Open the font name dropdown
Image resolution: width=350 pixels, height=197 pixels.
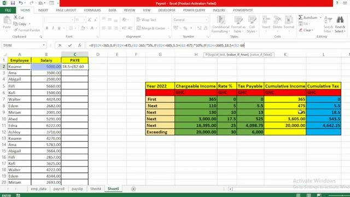click(72, 20)
